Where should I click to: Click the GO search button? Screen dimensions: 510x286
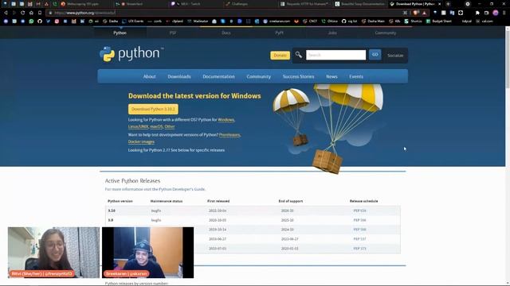point(375,55)
